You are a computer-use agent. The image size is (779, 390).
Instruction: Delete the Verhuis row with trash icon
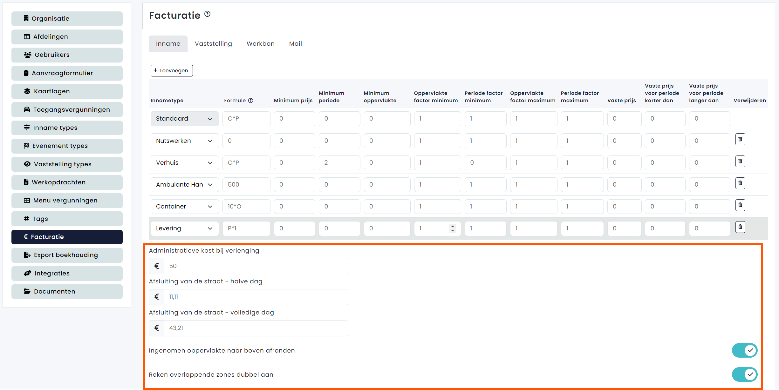[740, 162]
